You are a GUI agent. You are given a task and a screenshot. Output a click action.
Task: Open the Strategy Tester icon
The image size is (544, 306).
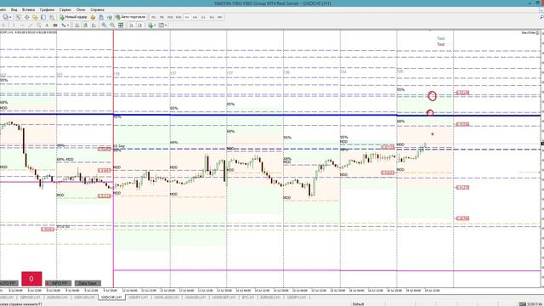(52, 17)
